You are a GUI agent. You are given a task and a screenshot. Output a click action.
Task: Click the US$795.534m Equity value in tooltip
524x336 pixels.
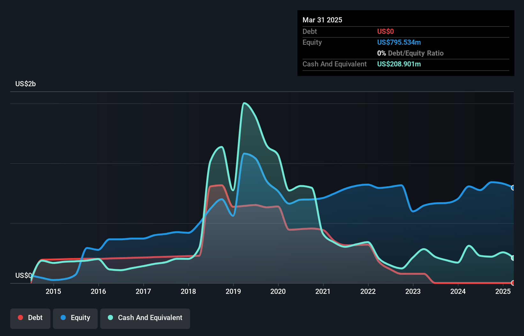click(399, 42)
